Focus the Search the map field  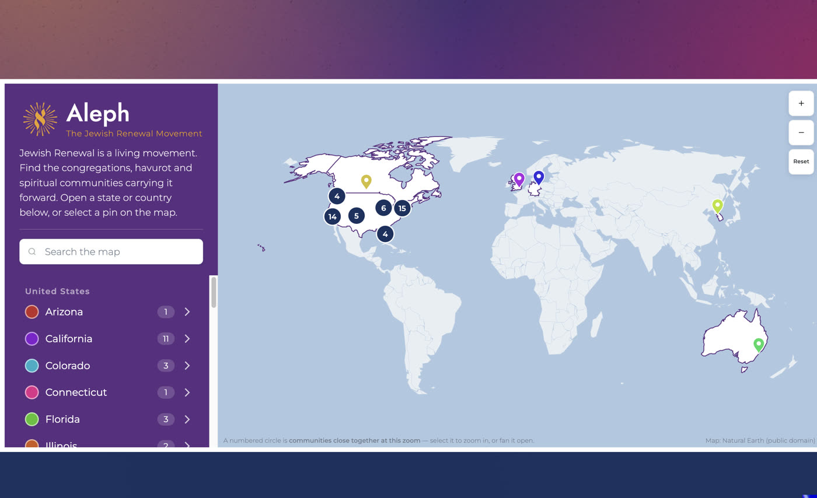tap(111, 251)
